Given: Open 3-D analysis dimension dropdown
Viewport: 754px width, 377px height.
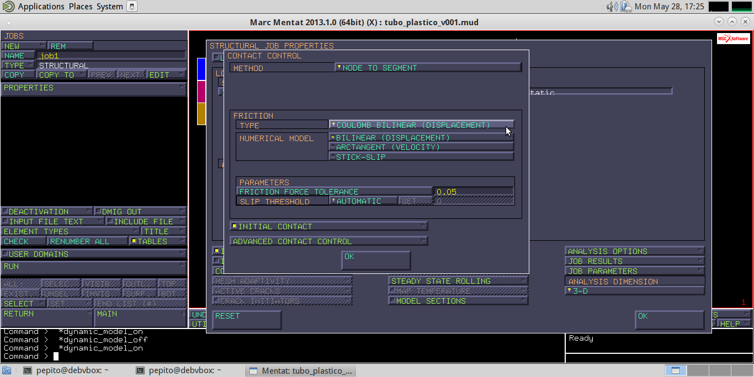Looking at the screenshot, I should [635, 291].
